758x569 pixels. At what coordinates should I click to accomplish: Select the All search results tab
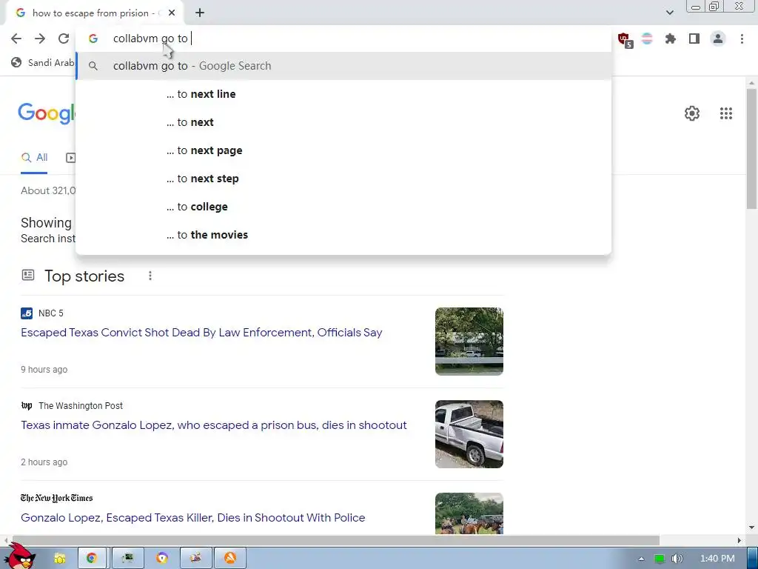(x=34, y=158)
